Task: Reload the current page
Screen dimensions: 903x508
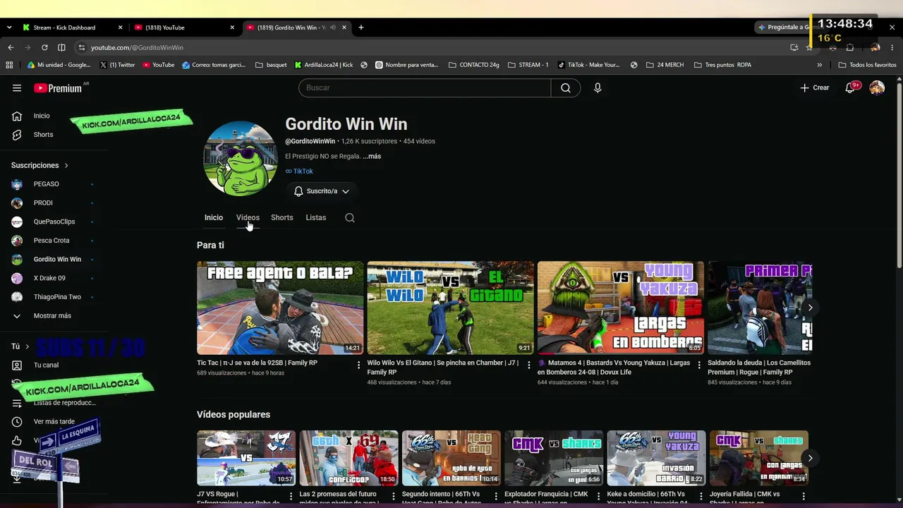Action: (x=44, y=47)
